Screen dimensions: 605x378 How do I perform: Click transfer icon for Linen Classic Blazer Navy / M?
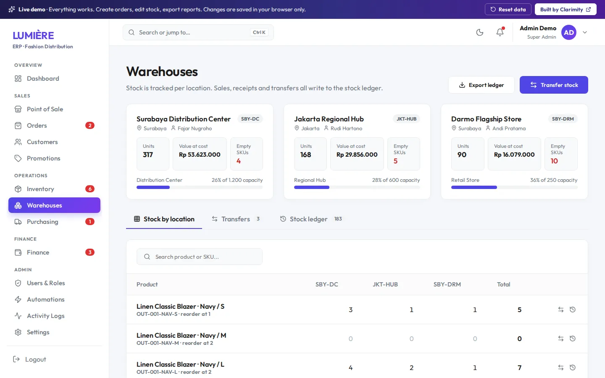[561, 339]
